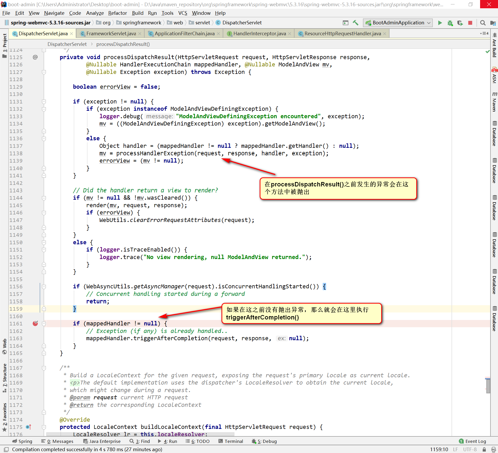
Task: Collapse method fold at line 1127
Action: point(44,72)
